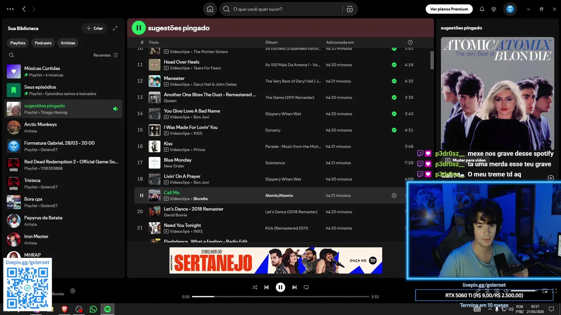Open Arctic Monkeys artist in library
The image size is (561, 315).
(64, 127)
